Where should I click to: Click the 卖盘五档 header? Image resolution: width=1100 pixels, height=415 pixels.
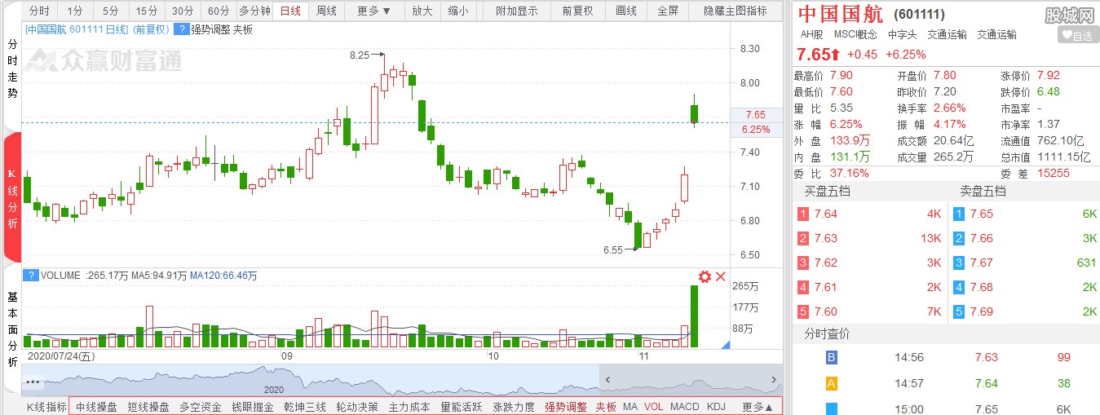click(983, 192)
